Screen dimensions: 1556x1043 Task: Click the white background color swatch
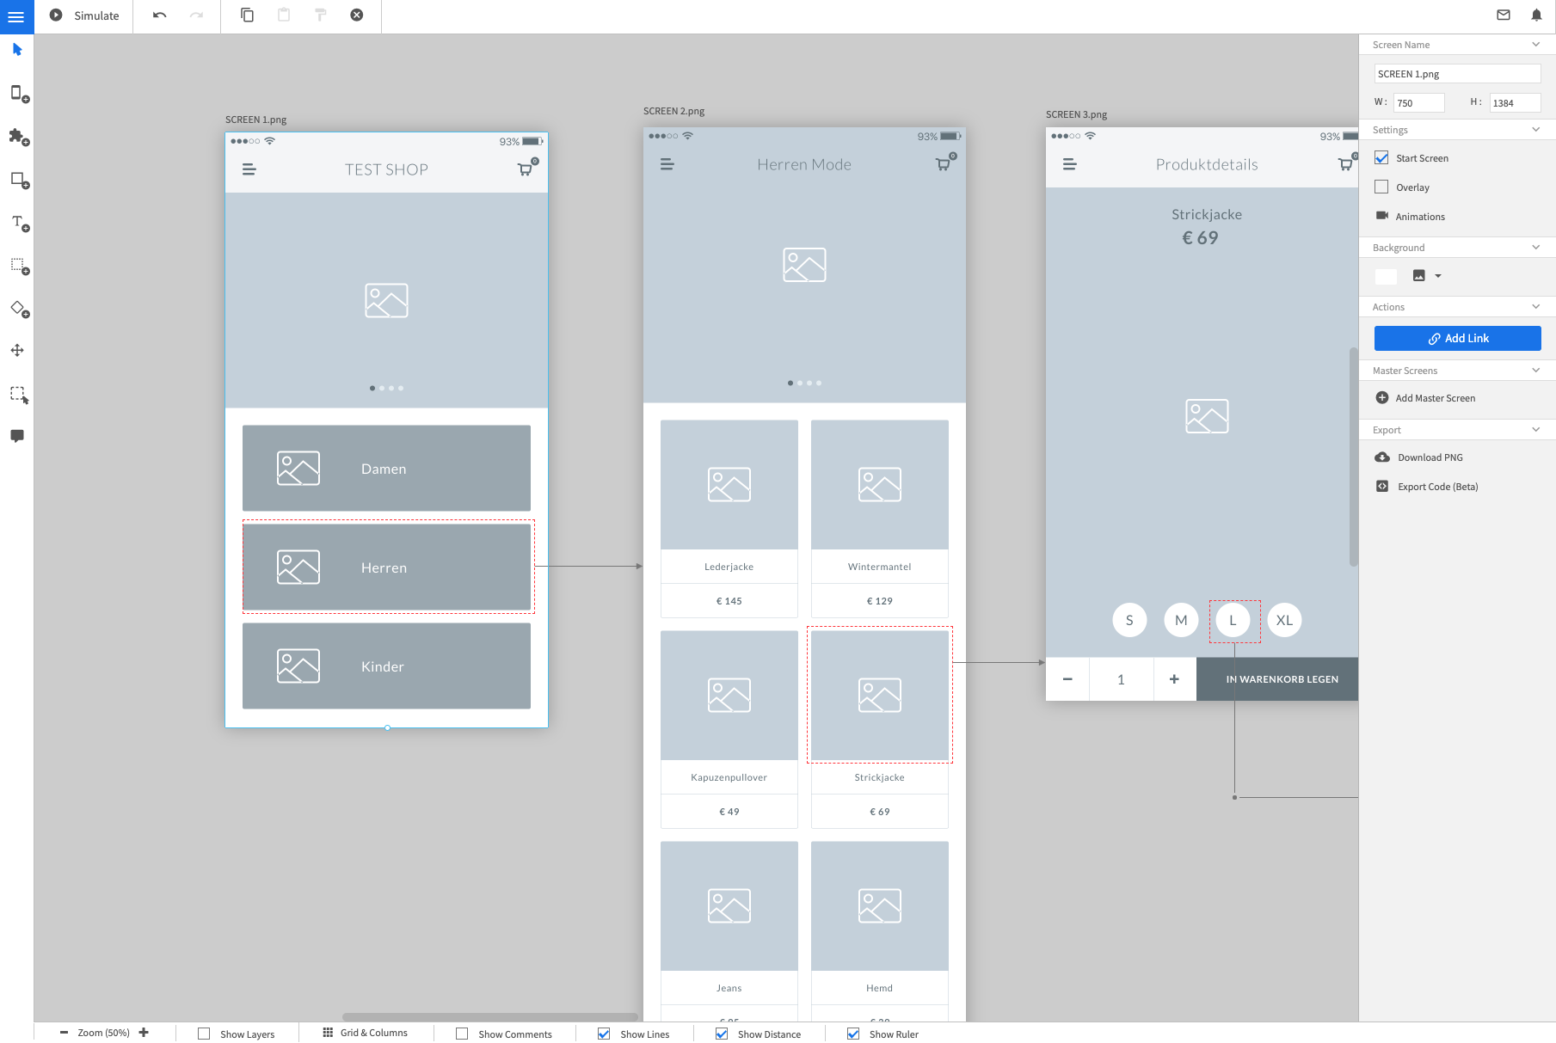pyautogui.click(x=1386, y=276)
